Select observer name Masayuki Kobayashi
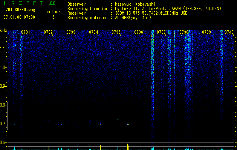 (135, 4)
